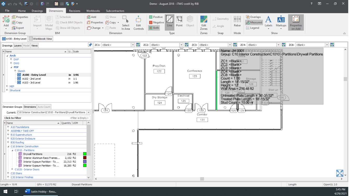The height and width of the screenshot is (196, 349).
Task: Switch to the Drawings ribbon tab
Action: 37,11
